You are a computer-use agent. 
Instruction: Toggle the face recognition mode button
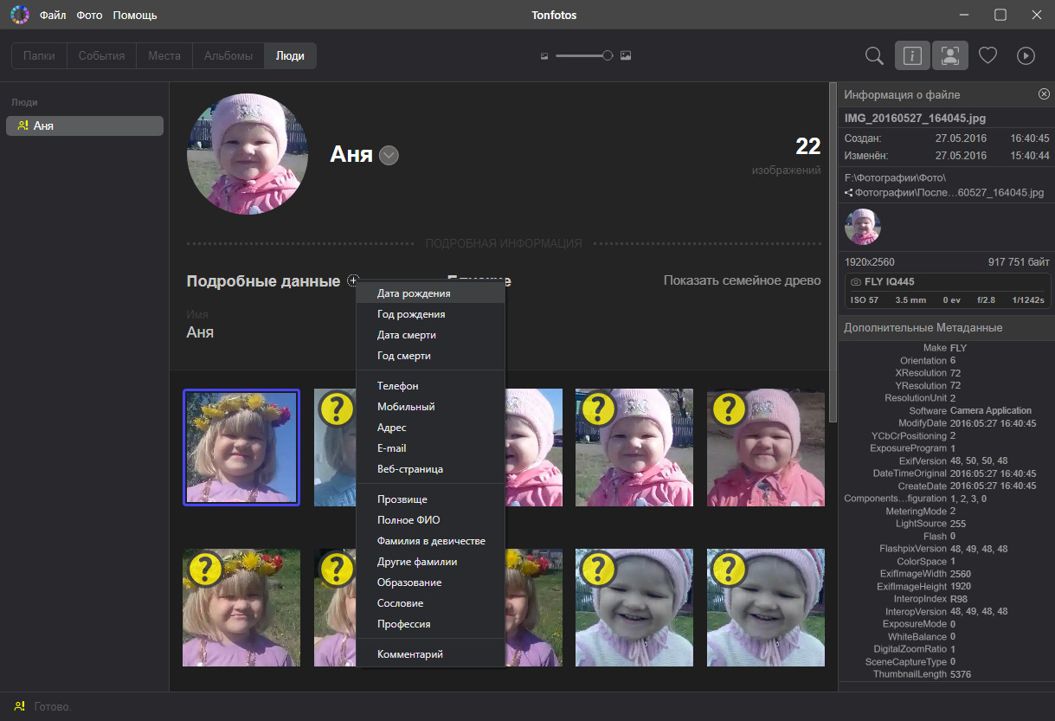click(x=949, y=56)
